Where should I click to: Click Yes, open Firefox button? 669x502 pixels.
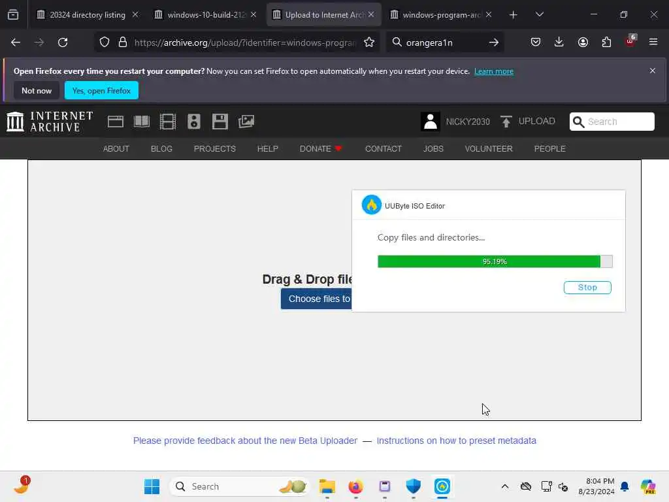pyautogui.click(x=101, y=90)
